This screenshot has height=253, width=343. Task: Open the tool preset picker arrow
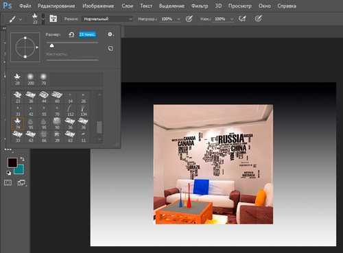click(21, 19)
